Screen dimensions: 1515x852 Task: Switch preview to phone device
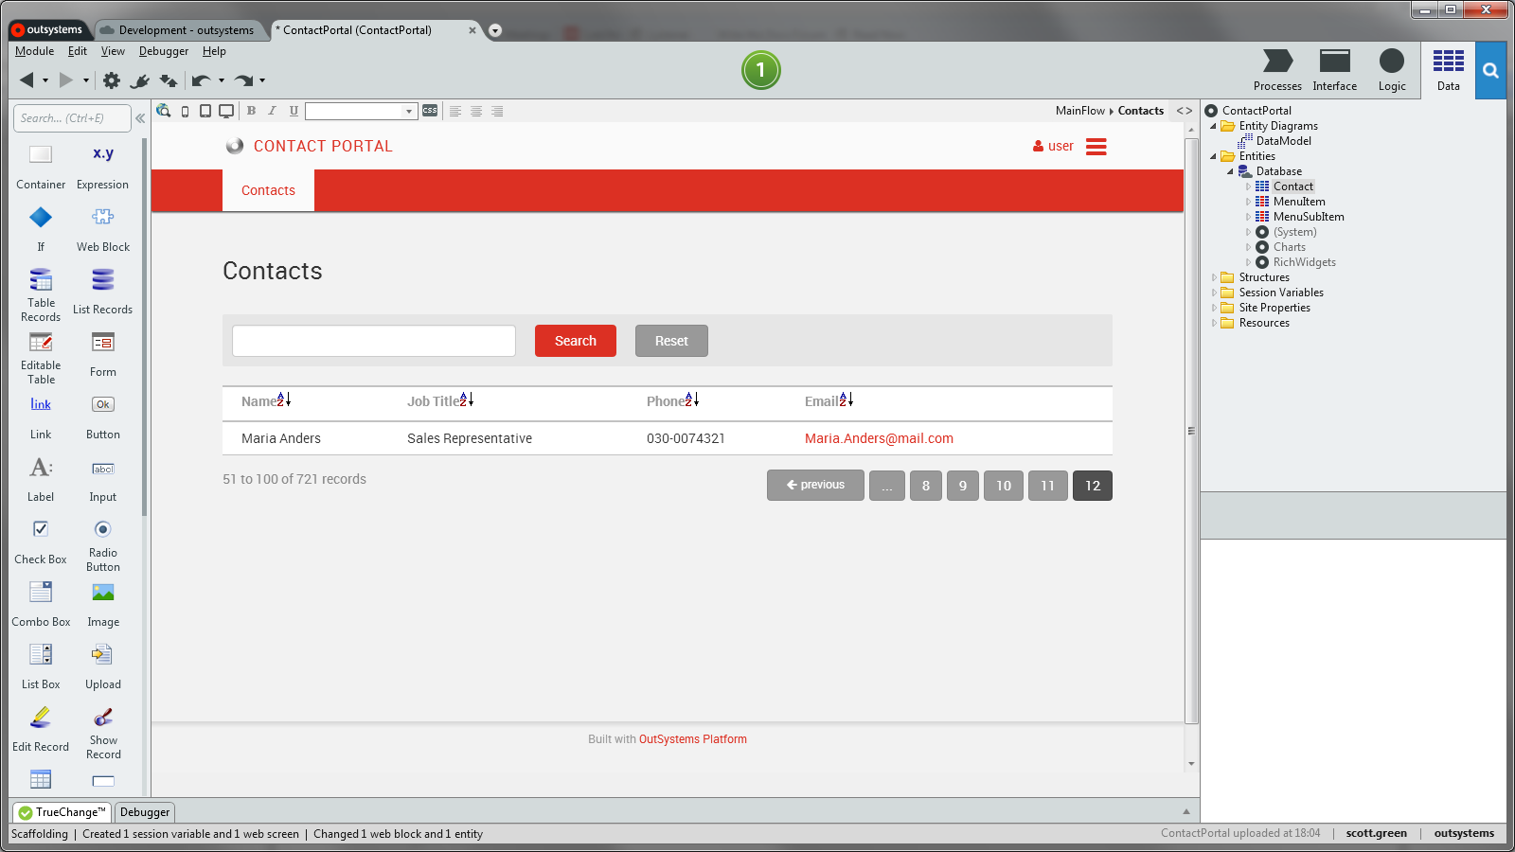click(x=186, y=111)
